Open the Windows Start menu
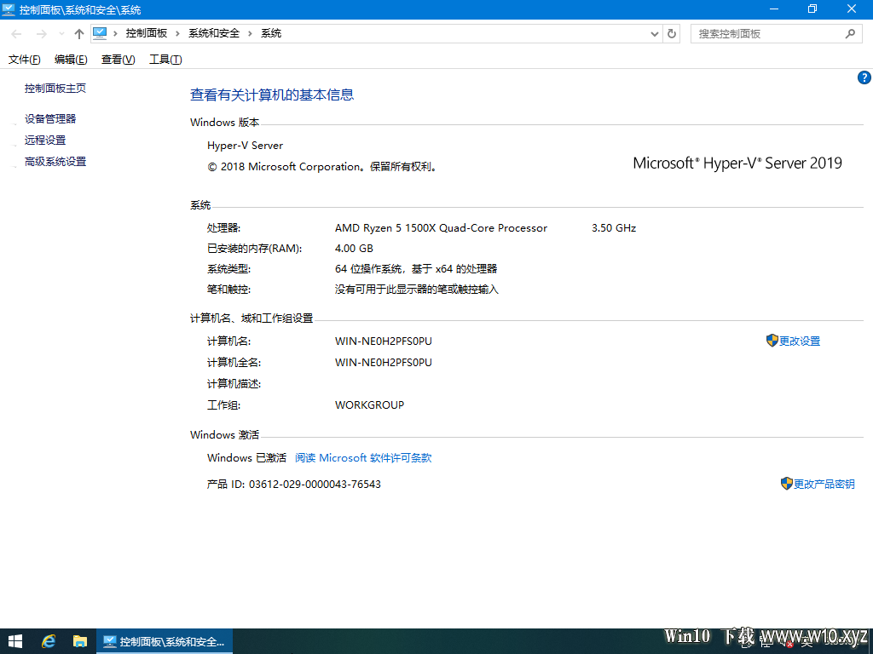 15,641
